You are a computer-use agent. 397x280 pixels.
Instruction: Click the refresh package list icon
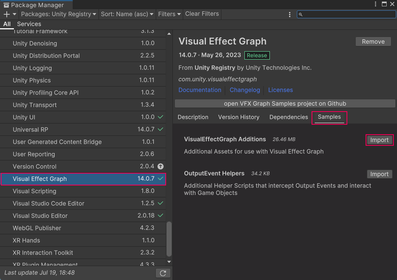163,273
